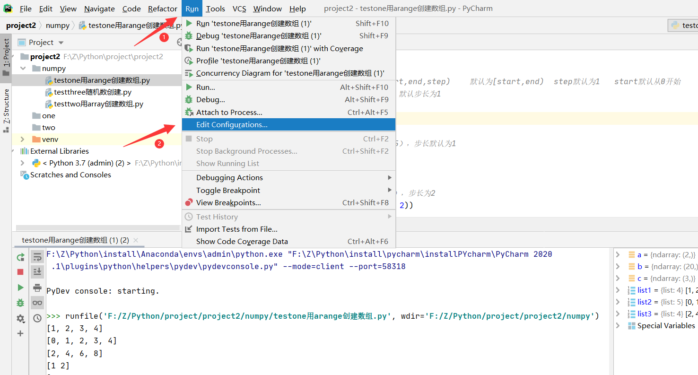Collapse the numpy folder

[23, 69]
